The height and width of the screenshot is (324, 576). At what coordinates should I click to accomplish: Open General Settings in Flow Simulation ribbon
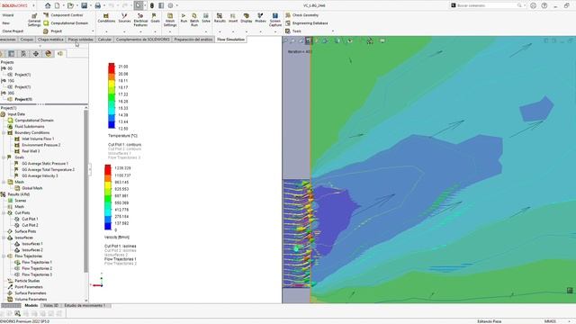(34, 20)
